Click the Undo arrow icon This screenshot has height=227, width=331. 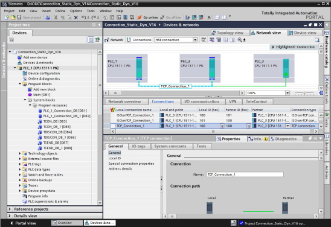83,18
